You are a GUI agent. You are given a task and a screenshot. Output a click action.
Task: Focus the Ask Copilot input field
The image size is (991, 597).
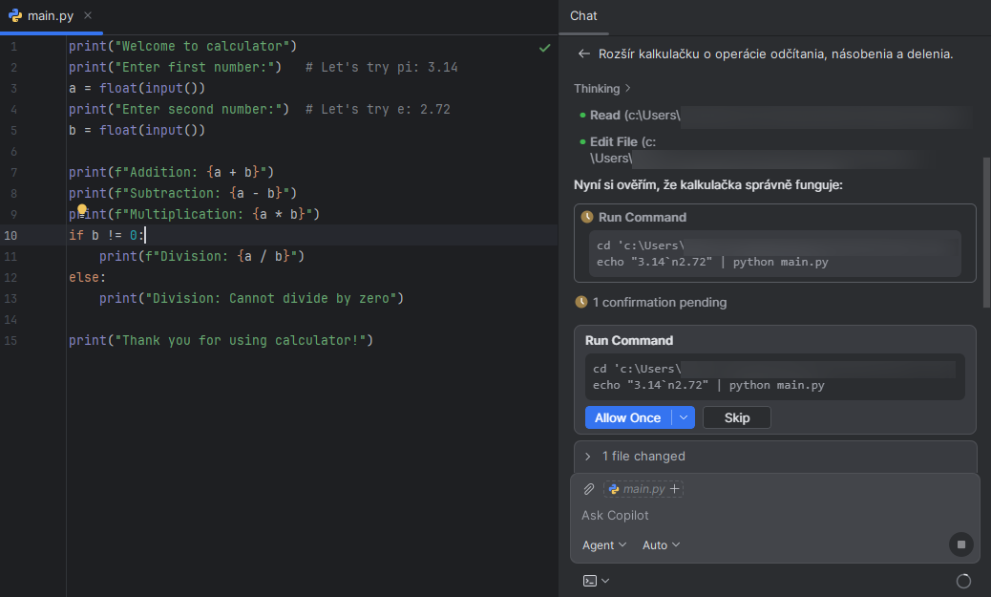[x=774, y=516]
